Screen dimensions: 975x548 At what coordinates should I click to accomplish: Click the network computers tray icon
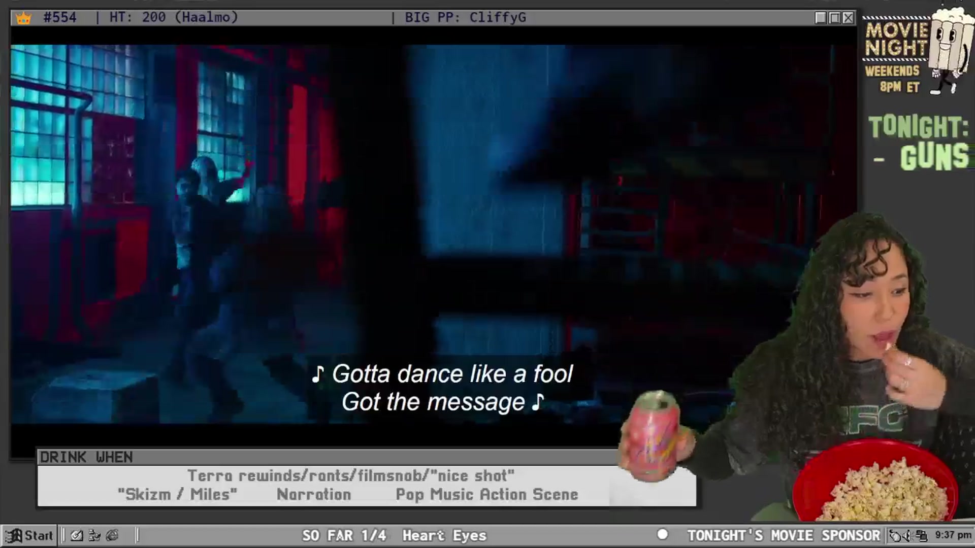[x=922, y=535]
